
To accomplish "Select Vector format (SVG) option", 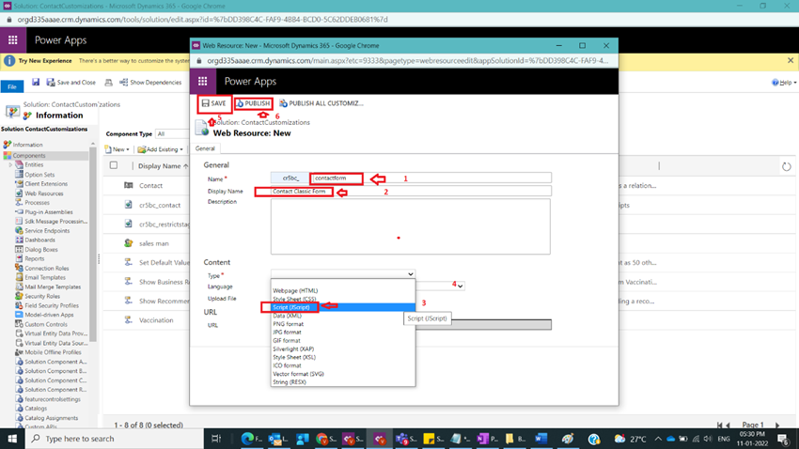I will click(298, 374).
